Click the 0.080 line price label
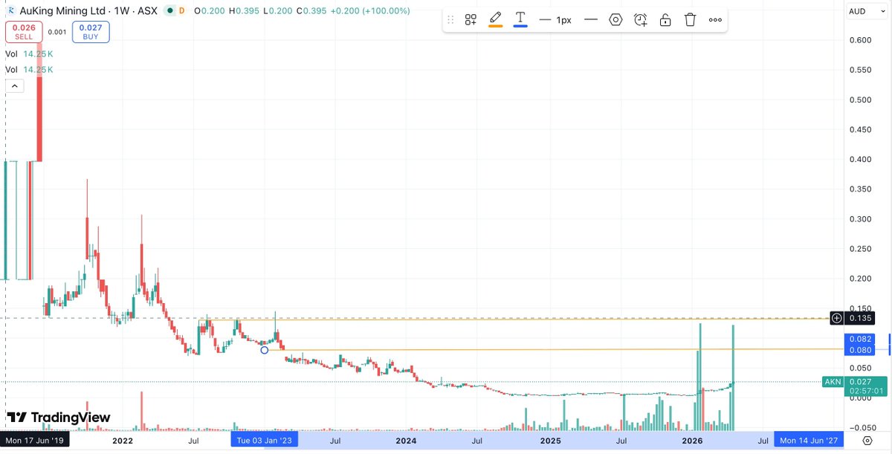Viewport: 892px width, 454px height. click(x=859, y=349)
